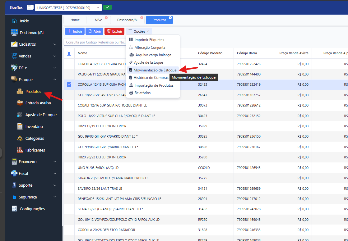Viewport: 348px width, 241px height.
Task: Uncheck the selected COROLLA 12/13 row checkbox
Action: pyautogui.click(x=69, y=84)
